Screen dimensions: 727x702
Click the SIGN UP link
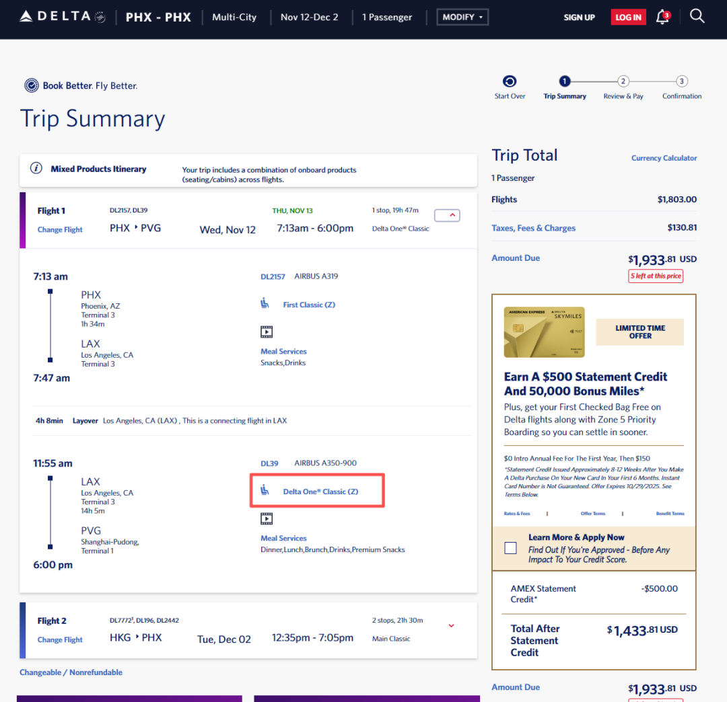579,17
